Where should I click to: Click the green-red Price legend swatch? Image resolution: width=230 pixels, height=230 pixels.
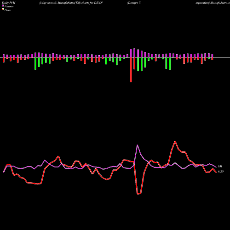pyautogui.click(x=3, y=10)
